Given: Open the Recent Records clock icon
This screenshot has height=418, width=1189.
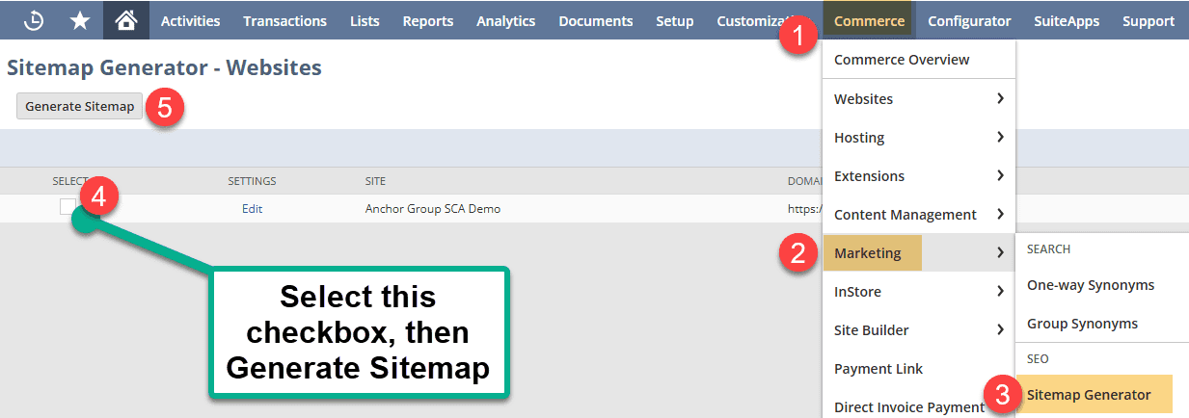Looking at the screenshot, I should click(34, 20).
